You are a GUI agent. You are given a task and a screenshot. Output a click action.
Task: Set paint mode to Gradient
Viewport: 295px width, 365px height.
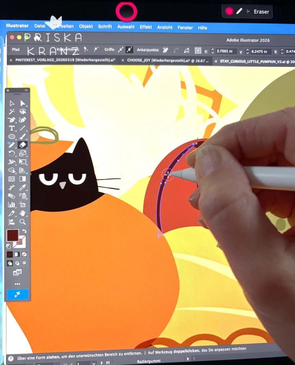(17, 254)
